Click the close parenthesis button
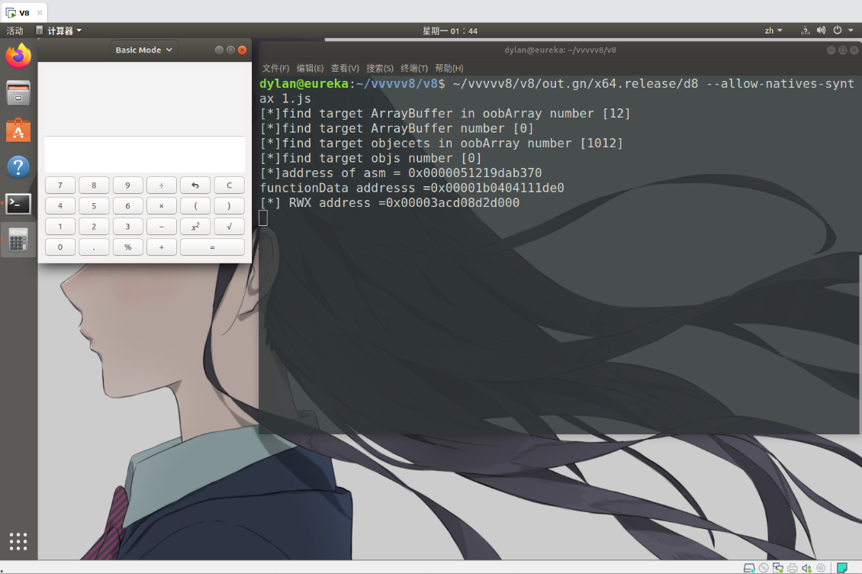 (x=230, y=206)
